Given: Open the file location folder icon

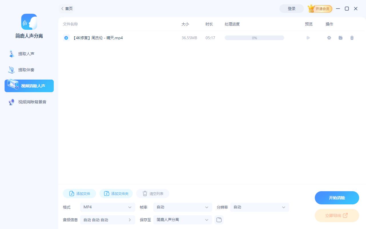Looking at the screenshot, I should (340, 37).
